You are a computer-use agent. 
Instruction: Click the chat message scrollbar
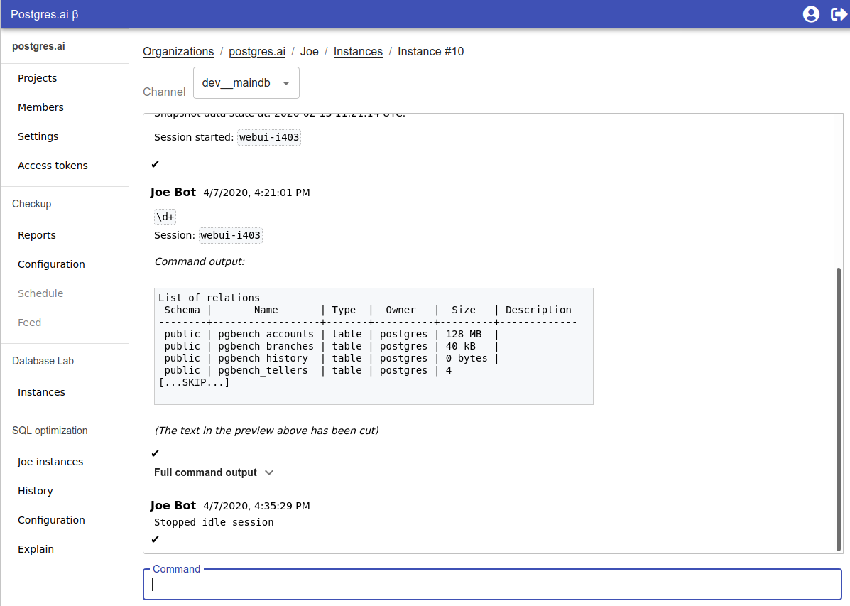pyautogui.click(x=839, y=410)
